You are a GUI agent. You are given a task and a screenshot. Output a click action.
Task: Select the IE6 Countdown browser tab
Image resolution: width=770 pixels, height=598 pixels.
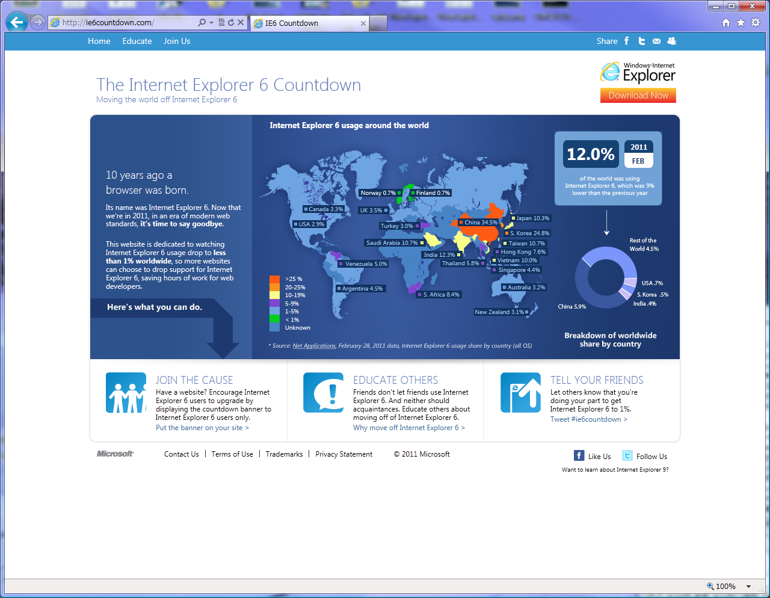click(x=309, y=23)
